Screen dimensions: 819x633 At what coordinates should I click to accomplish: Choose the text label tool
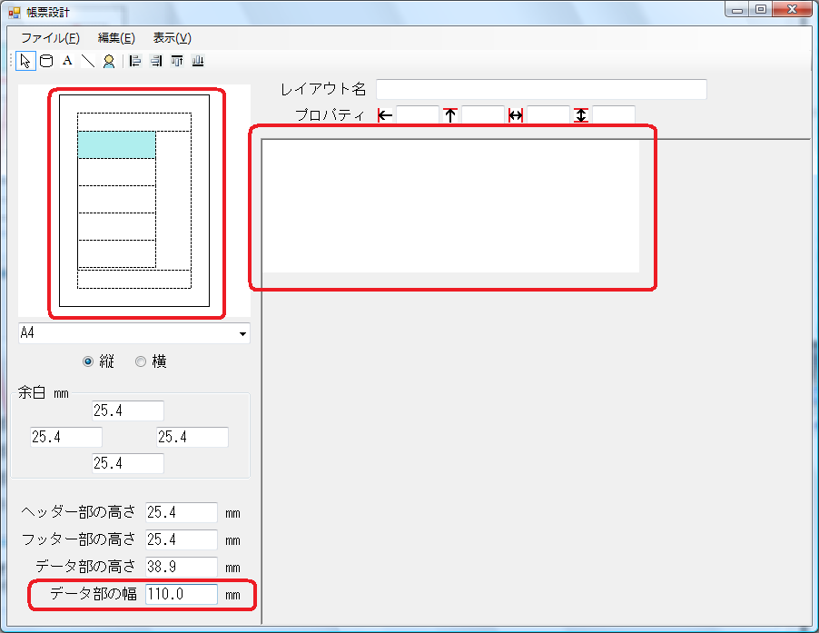66,61
